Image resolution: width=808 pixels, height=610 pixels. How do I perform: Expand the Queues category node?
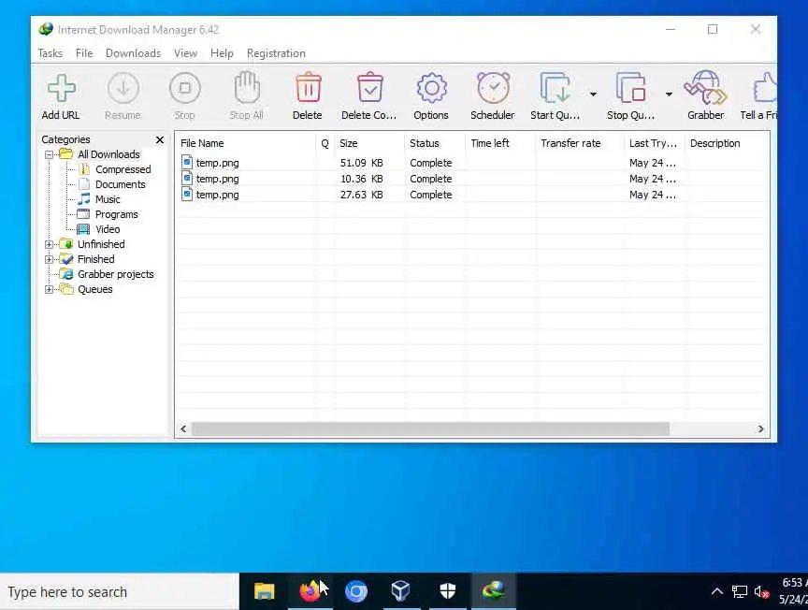point(49,289)
